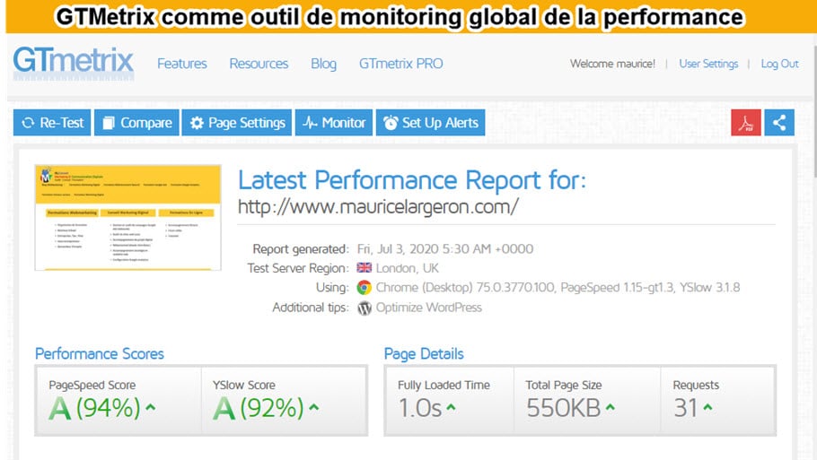The height and width of the screenshot is (460, 817).
Task: Click the mauricelargeron.com URL text
Action: pos(378,206)
